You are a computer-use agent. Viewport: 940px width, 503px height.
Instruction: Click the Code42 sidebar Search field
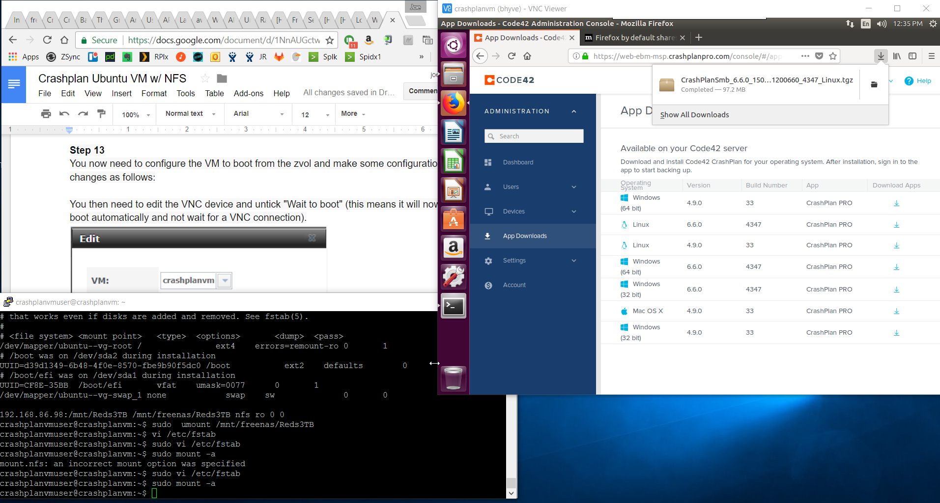click(534, 136)
